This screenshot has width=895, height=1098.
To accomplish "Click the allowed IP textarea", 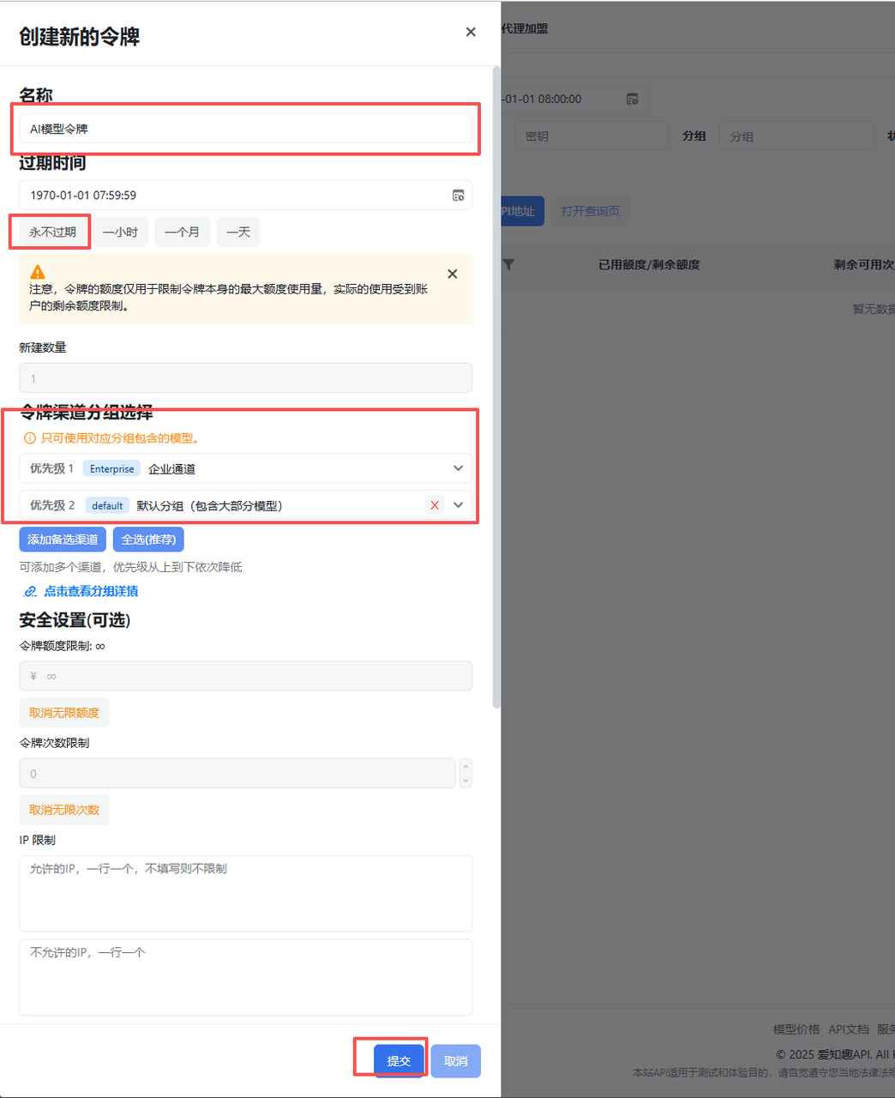I will coord(245,893).
